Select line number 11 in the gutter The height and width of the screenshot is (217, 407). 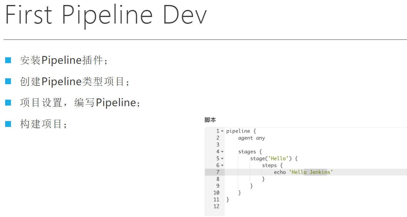coord(217,199)
